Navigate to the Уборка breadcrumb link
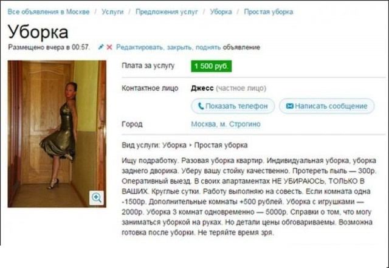The image size is (389, 268). [x=221, y=12]
